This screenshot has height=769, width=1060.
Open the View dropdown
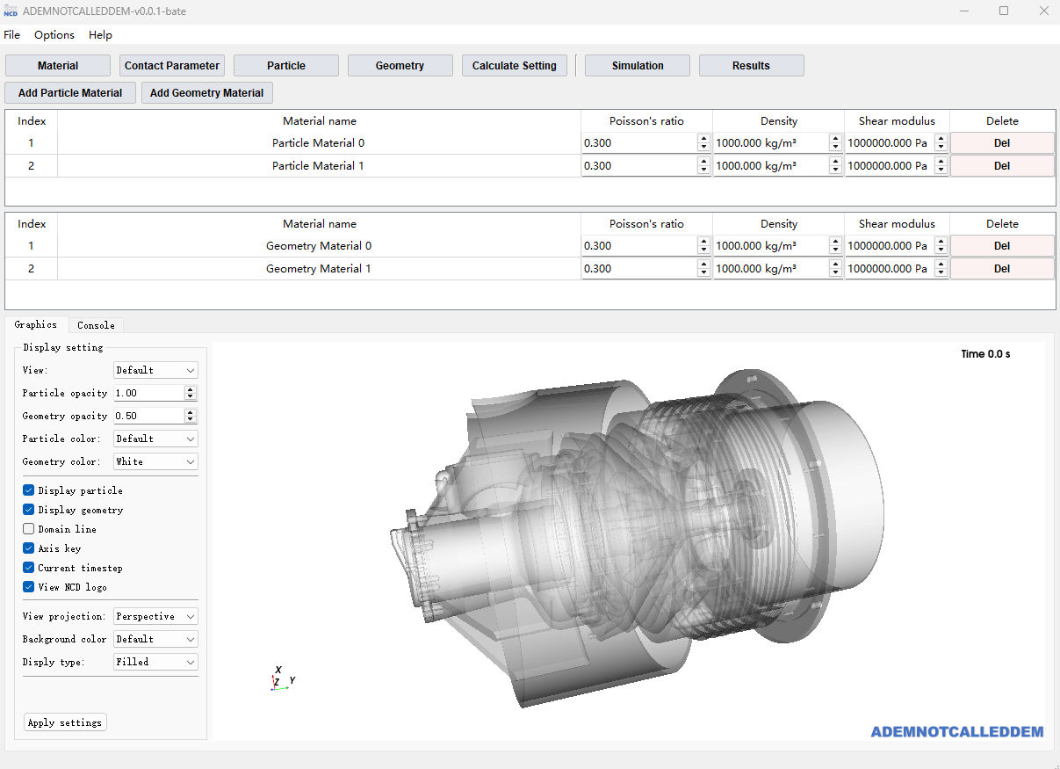155,370
